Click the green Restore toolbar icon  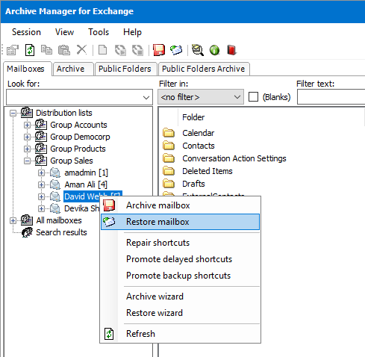coord(176,50)
